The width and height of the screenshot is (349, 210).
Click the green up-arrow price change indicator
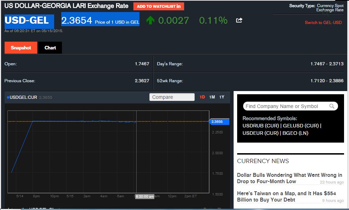pos(150,20)
